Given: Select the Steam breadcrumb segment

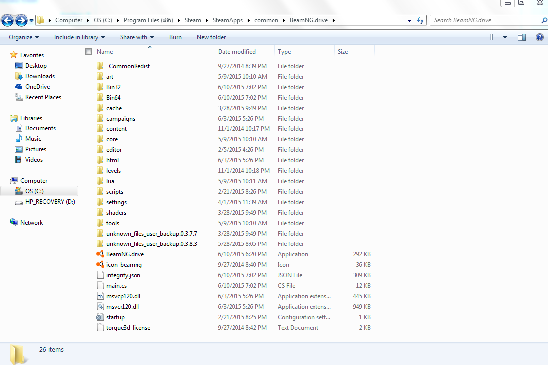Looking at the screenshot, I should coord(193,20).
